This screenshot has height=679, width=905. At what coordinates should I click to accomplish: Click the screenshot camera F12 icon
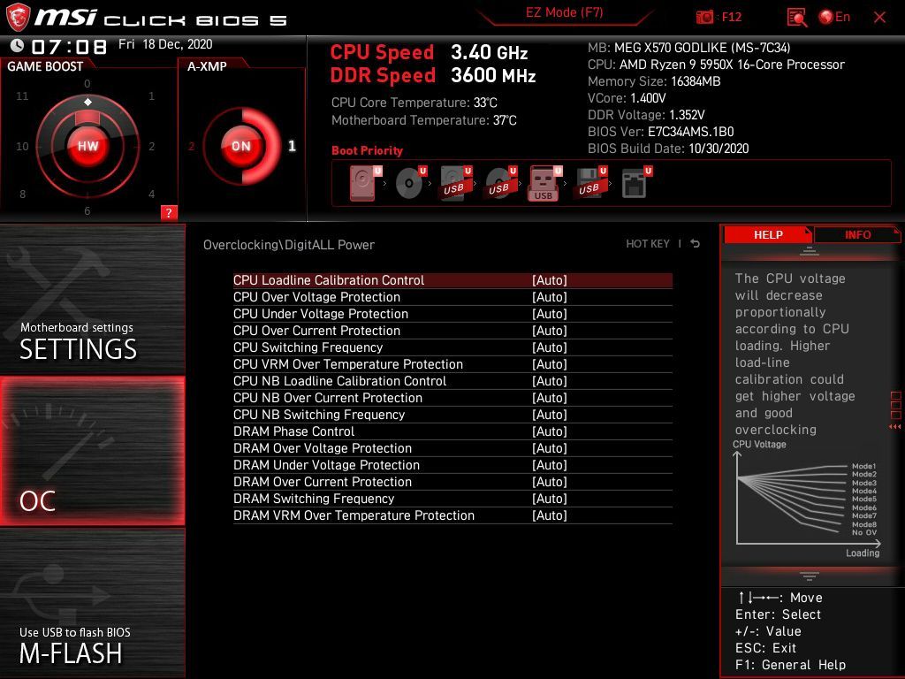click(704, 17)
